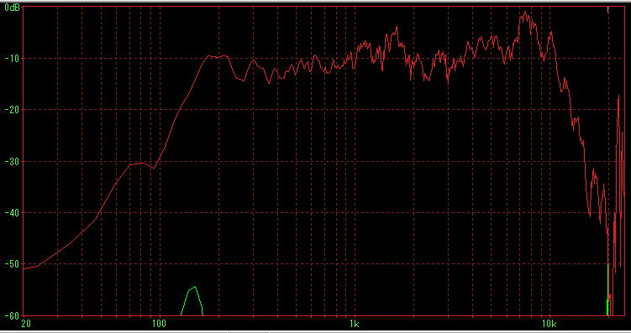Click the -20 dB axis label
This screenshot has width=631, height=333.
[12, 110]
